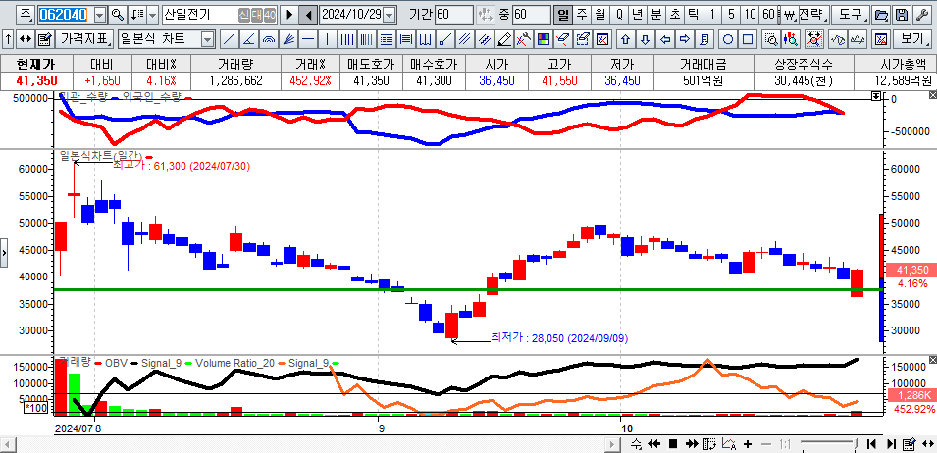Click the open folder icon
Image resolution: width=937 pixels, height=453 pixels.
880,15
